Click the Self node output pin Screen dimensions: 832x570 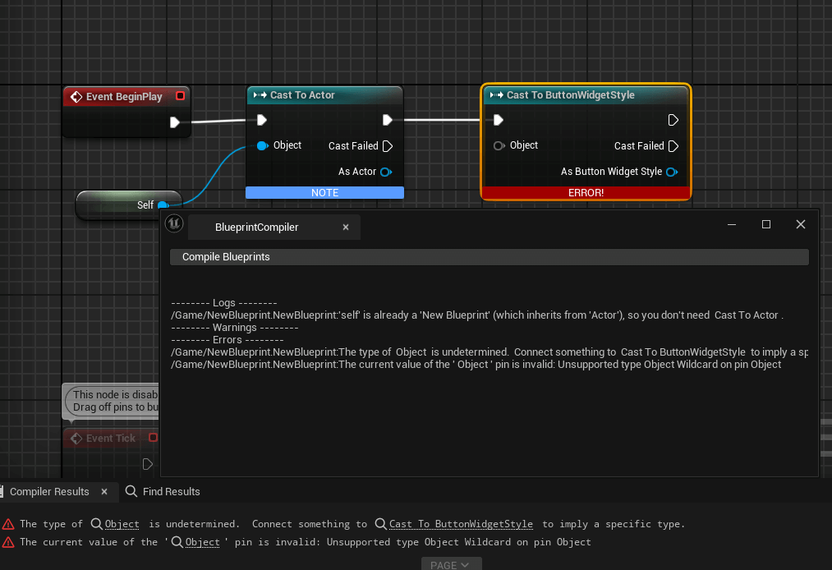tap(163, 205)
